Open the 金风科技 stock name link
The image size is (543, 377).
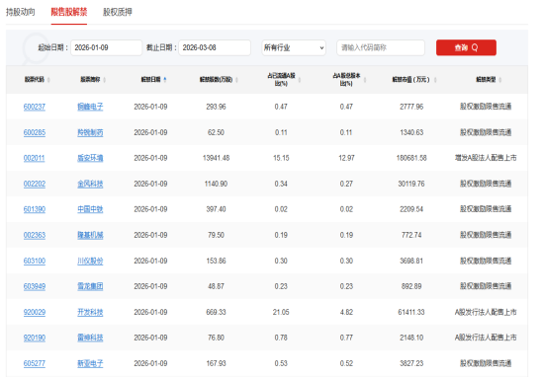pyautogui.click(x=90, y=184)
